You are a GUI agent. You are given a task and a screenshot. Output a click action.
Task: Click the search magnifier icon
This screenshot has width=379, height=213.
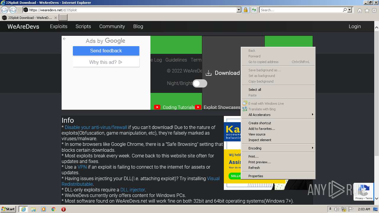(x=345, y=10)
